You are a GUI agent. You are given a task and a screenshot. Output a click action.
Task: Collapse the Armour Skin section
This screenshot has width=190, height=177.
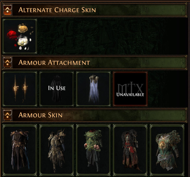[7, 115]
